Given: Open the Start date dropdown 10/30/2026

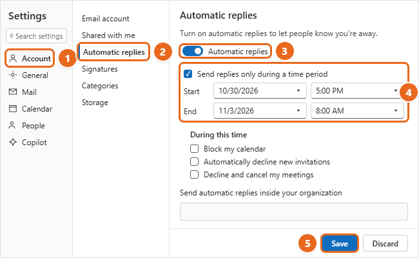Looking at the screenshot, I should click(260, 91).
